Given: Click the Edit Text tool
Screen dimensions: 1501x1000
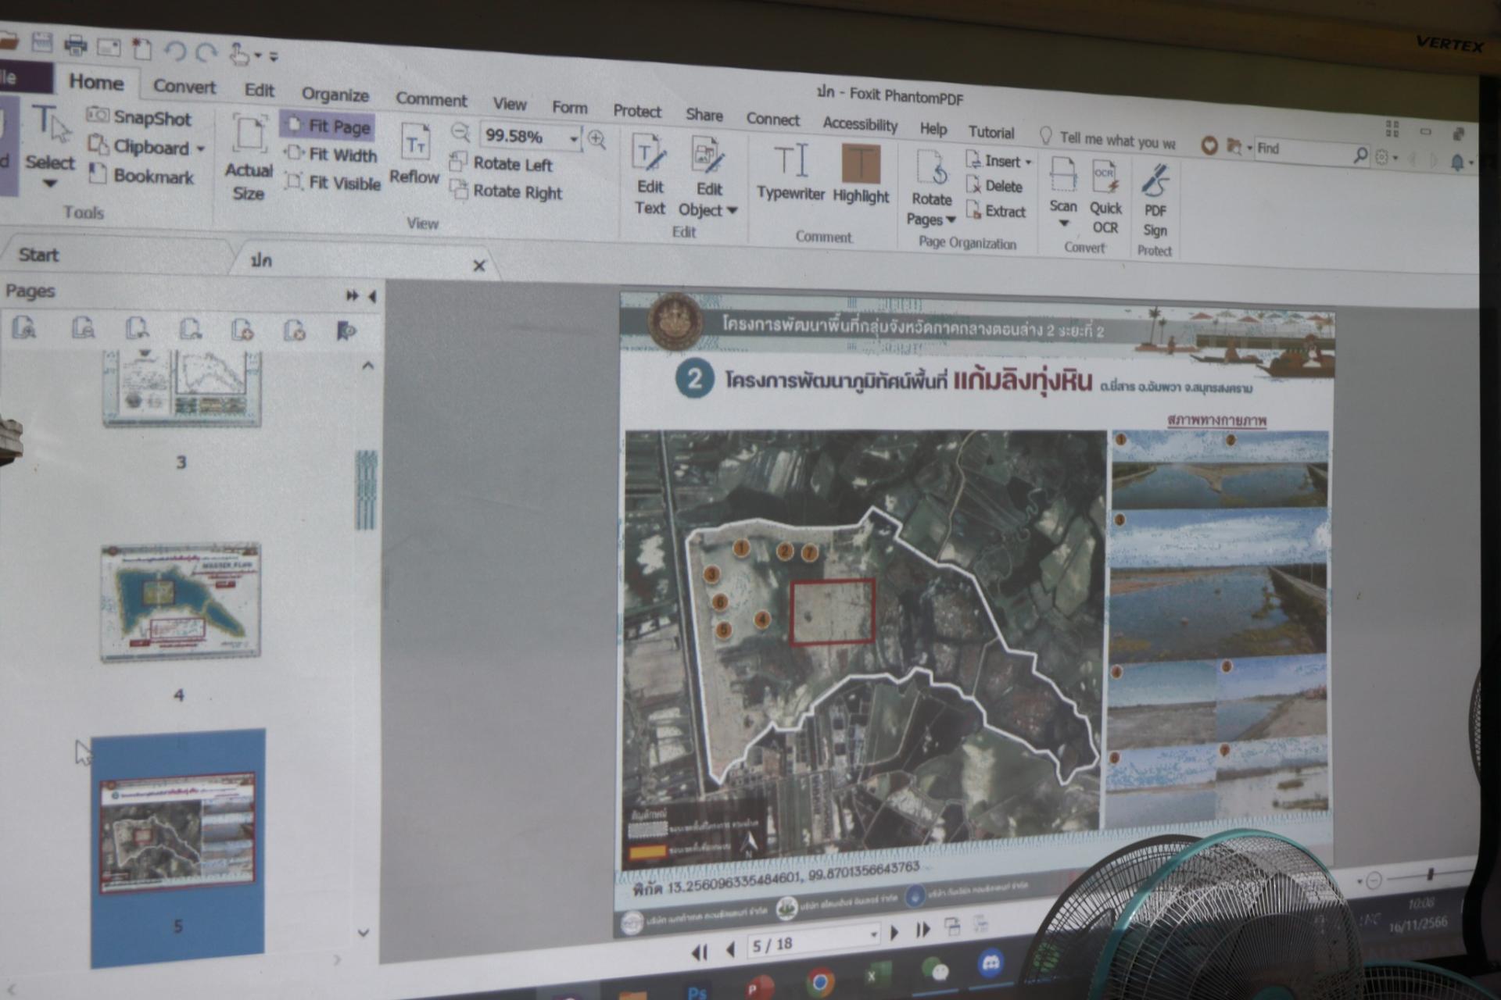Looking at the screenshot, I should coord(649,176).
